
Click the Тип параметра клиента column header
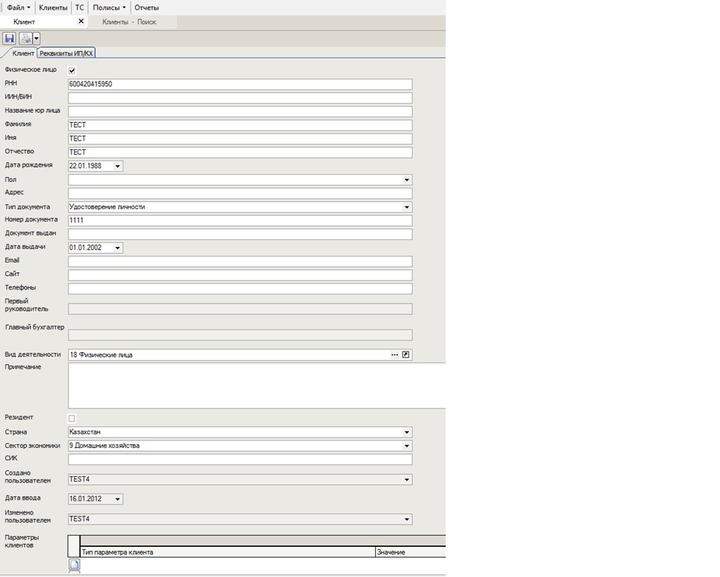click(227, 552)
